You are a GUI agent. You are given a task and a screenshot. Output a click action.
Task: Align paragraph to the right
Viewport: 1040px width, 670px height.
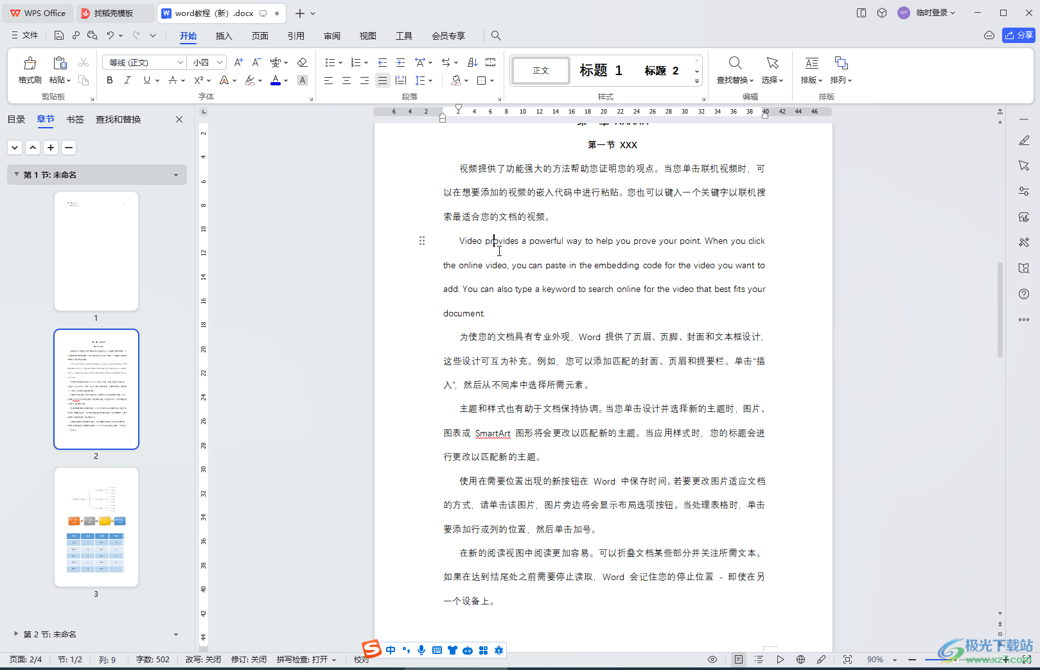(364, 80)
